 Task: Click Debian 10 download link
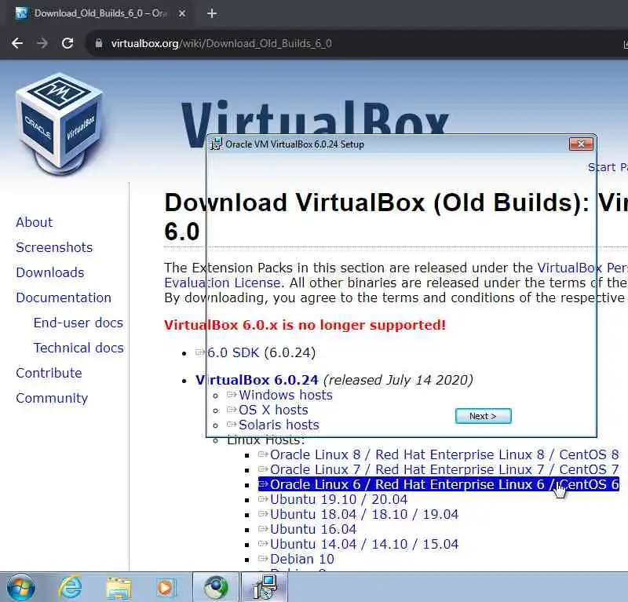pos(302,559)
